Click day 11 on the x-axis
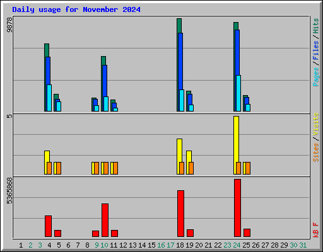323x252 pixels. pyautogui.click(x=114, y=245)
